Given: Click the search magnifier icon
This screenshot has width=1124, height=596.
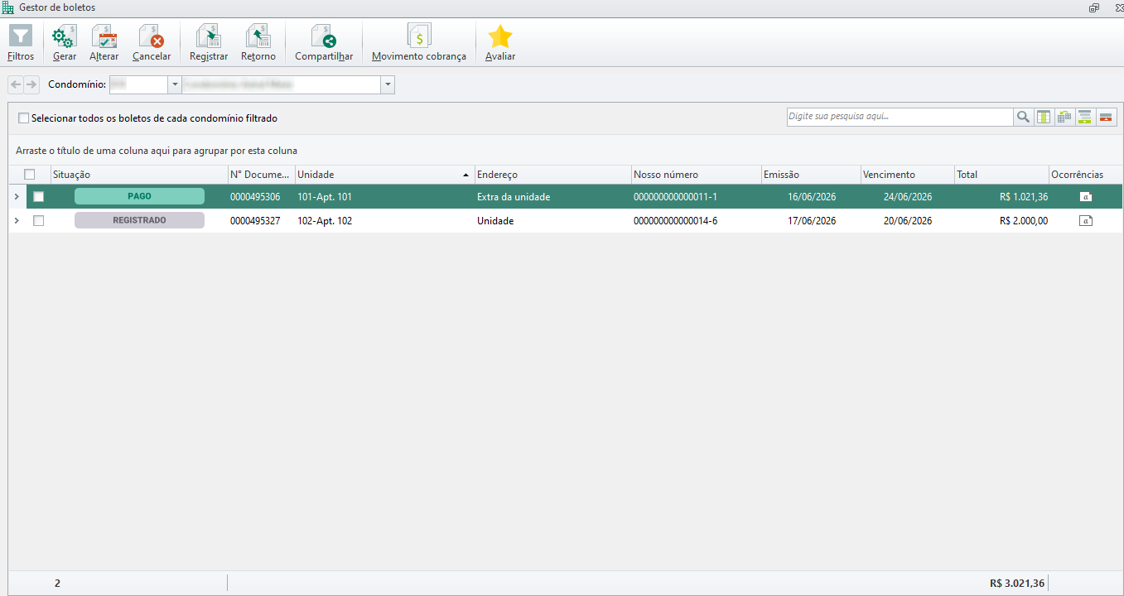Looking at the screenshot, I should [1024, 117].
